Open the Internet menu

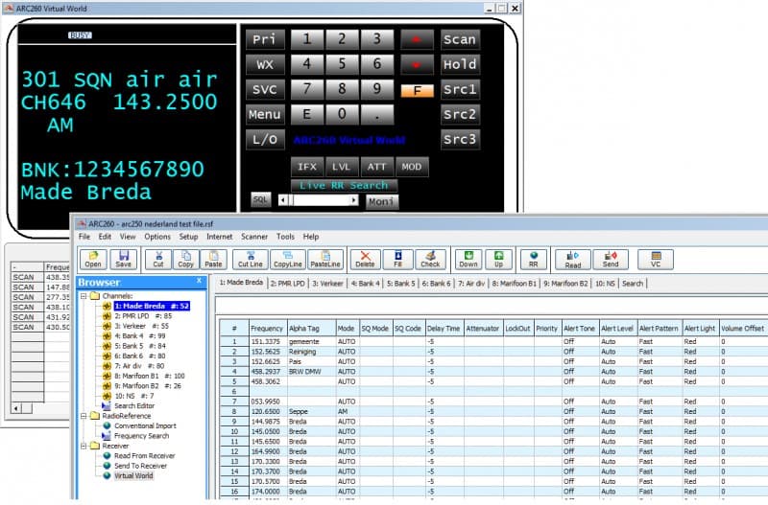pyautogui.click(x=220, y=237)
